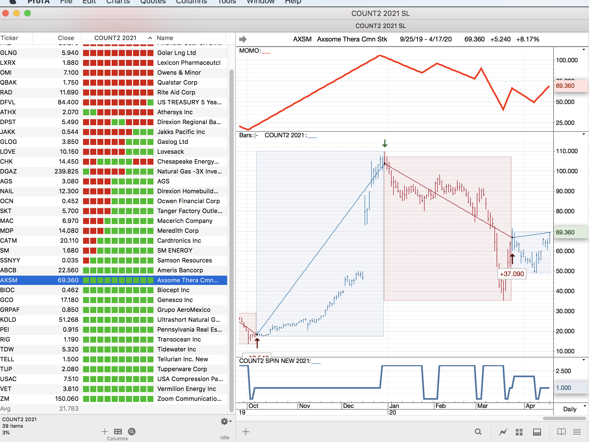
Task: Click the Columns table icon
Action: 118,432
